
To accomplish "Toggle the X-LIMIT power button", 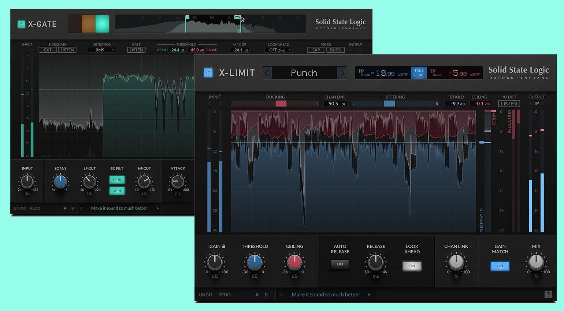I will click(208, 72).
